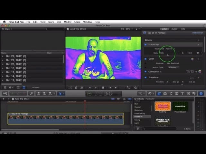Toggle loop playback in viewer
The width and height of the screenshot is (206, 154).
[136, 88]
